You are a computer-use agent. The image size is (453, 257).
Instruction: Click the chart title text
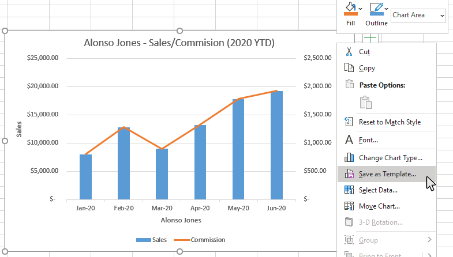(179, 43)
